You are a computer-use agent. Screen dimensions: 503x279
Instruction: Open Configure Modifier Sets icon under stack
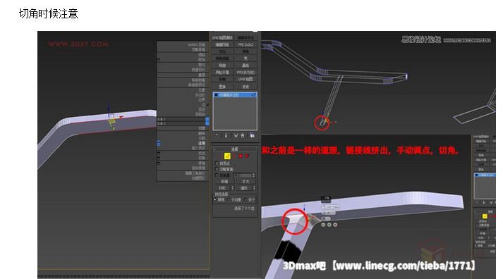(252, 135)
